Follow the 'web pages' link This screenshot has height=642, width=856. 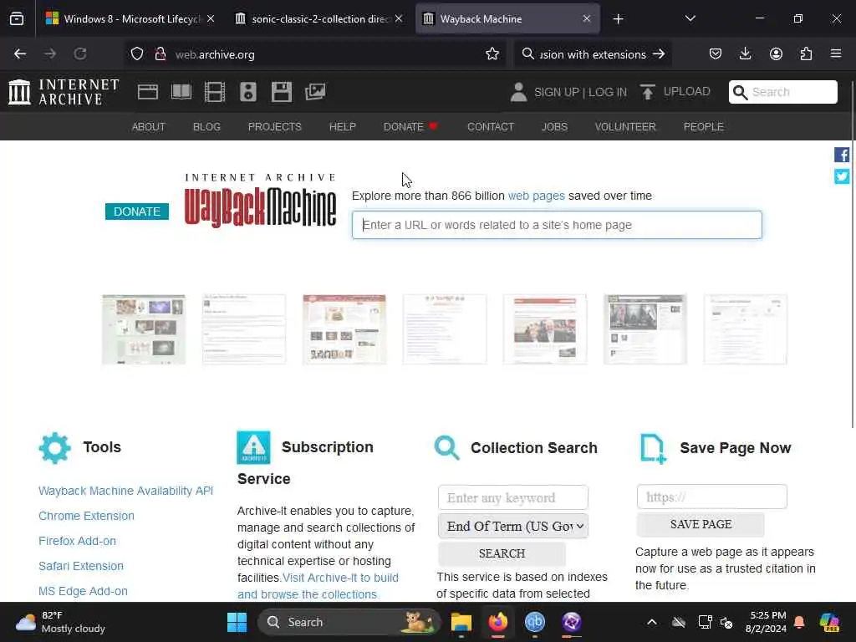click(536, 196)
